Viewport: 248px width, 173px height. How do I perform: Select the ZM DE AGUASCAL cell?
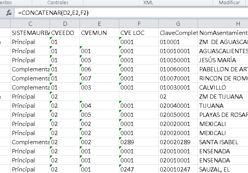223,42
